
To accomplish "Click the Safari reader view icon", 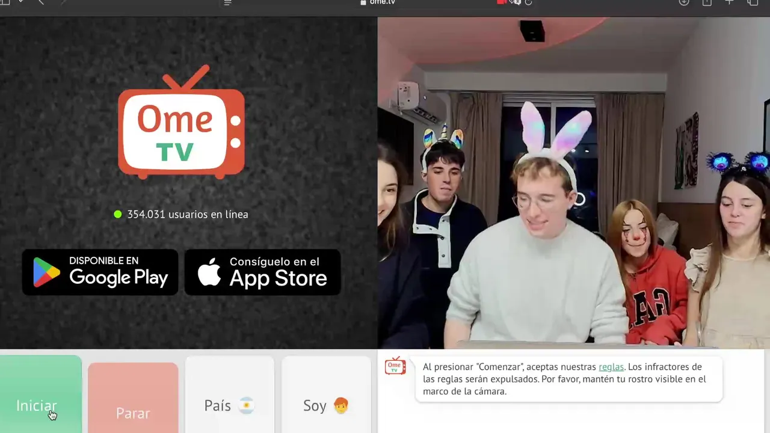I will click(227, 2).
